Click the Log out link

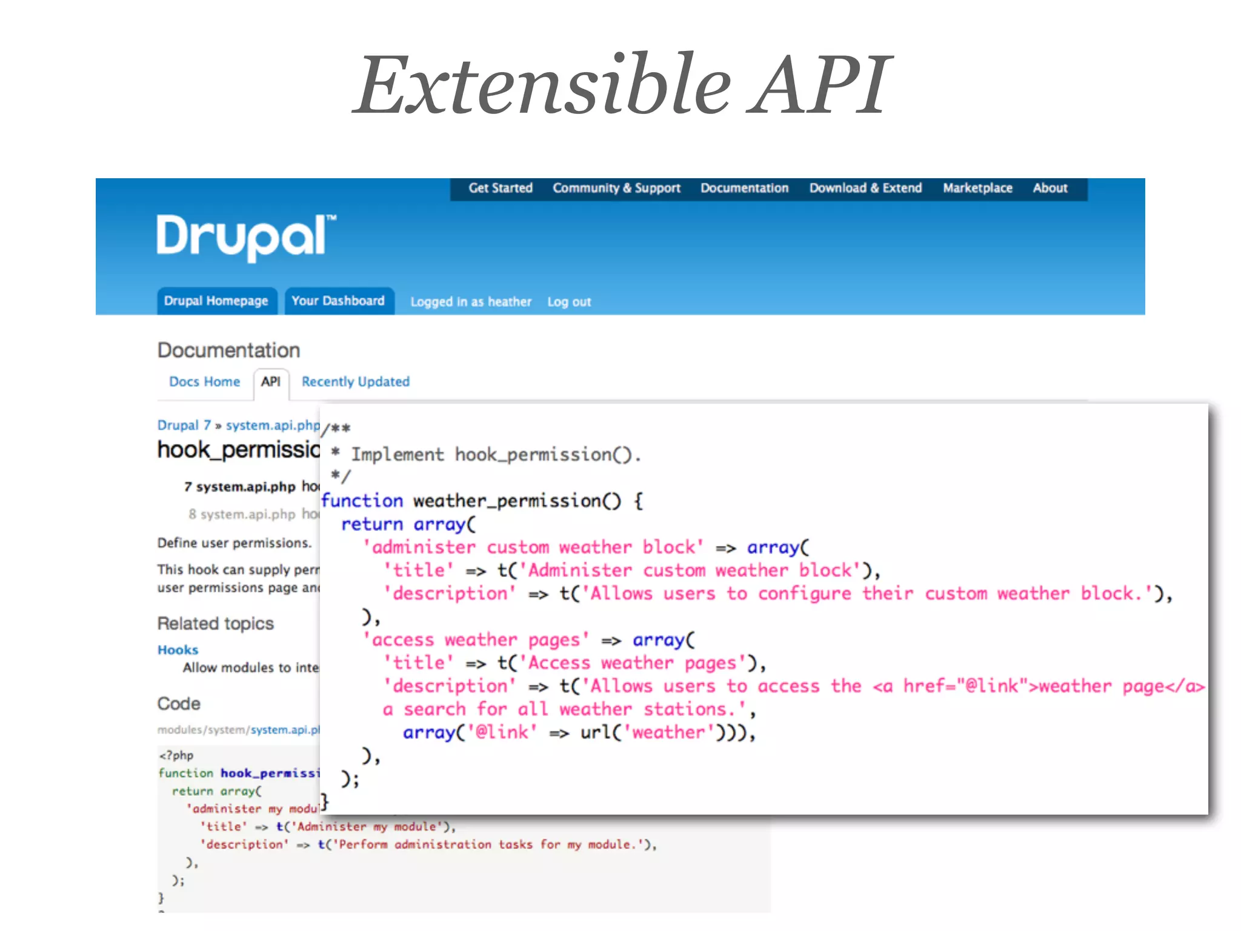coord(569,302)
